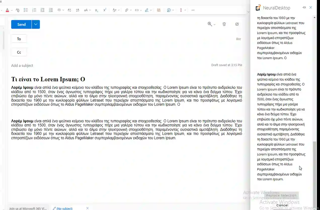Click the Cc recipients button

tap(19, 52)
